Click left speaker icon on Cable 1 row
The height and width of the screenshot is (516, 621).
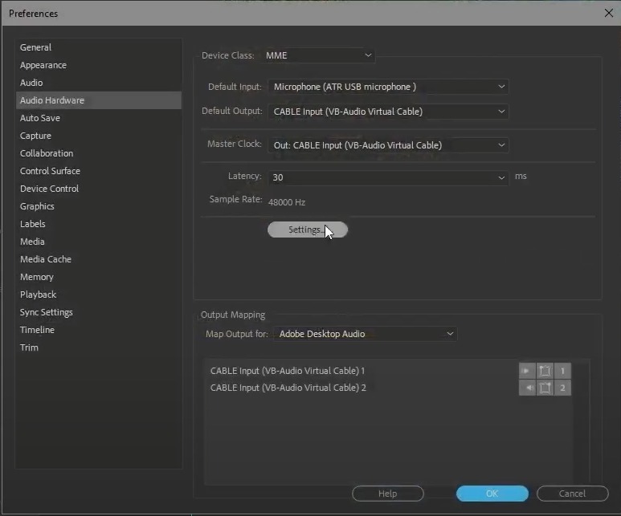click(527, 371)
